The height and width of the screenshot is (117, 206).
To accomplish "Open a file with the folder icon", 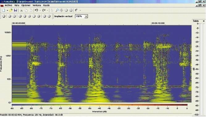I will [11, 10].
